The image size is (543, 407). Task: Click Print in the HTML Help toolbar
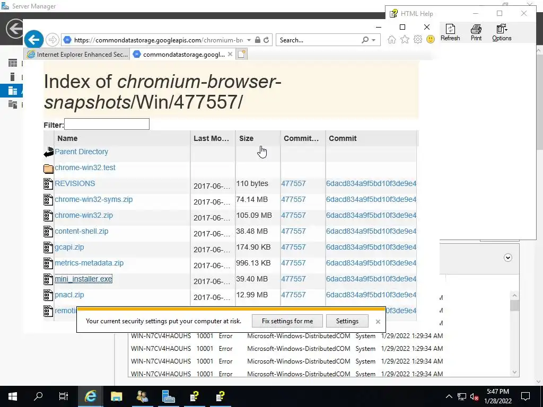[476, 32]
